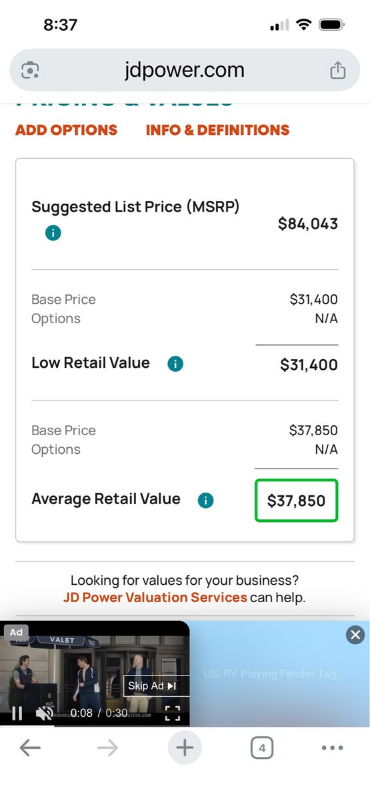Screen dimensions: 370x801
Task: Pause the playing video ad
Action: (x=17, y=714)
